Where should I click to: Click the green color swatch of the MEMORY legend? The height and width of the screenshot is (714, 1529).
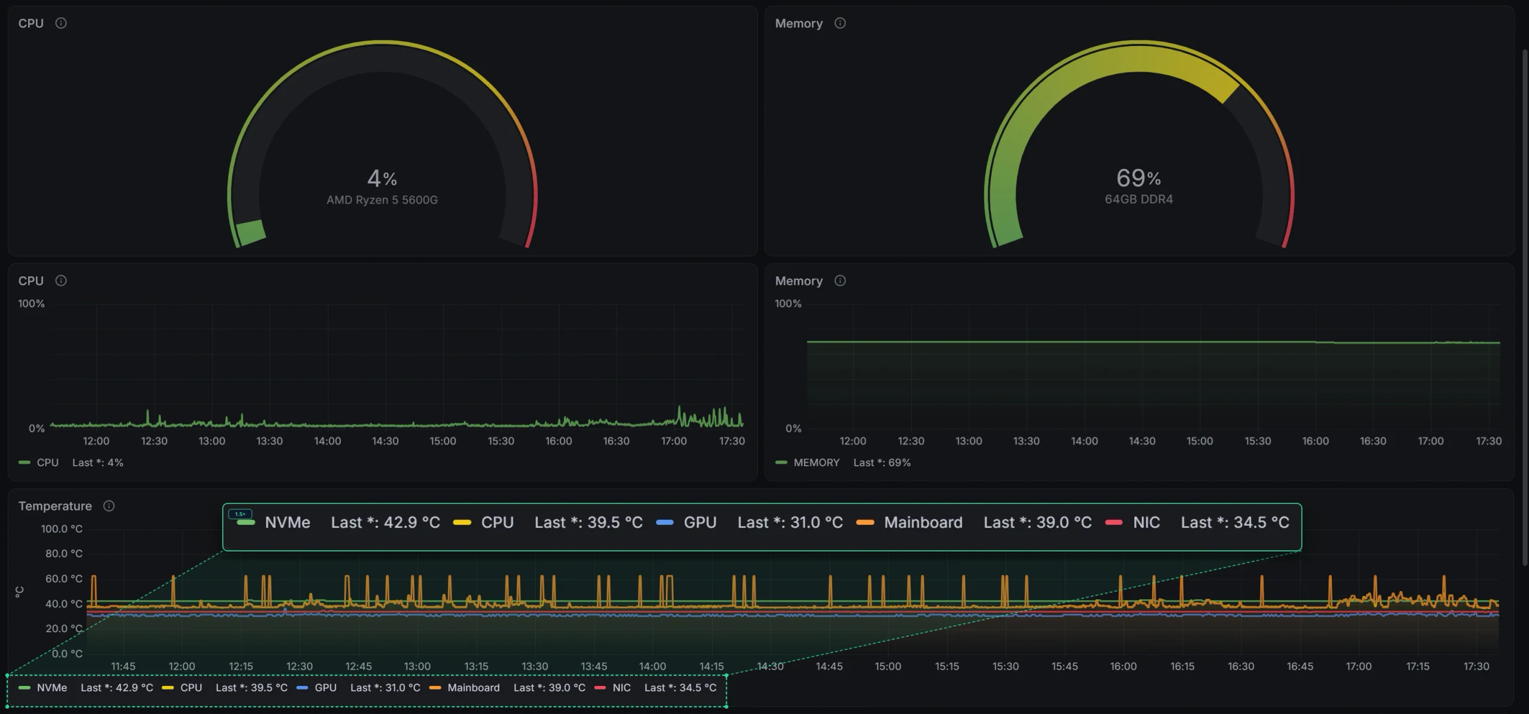[x=781, y=463]
